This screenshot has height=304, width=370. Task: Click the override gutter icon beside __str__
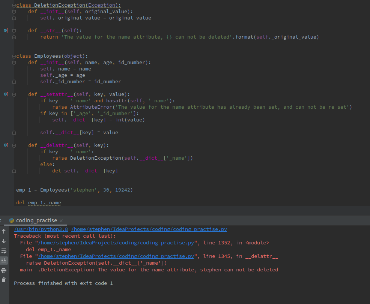point(6,30)
